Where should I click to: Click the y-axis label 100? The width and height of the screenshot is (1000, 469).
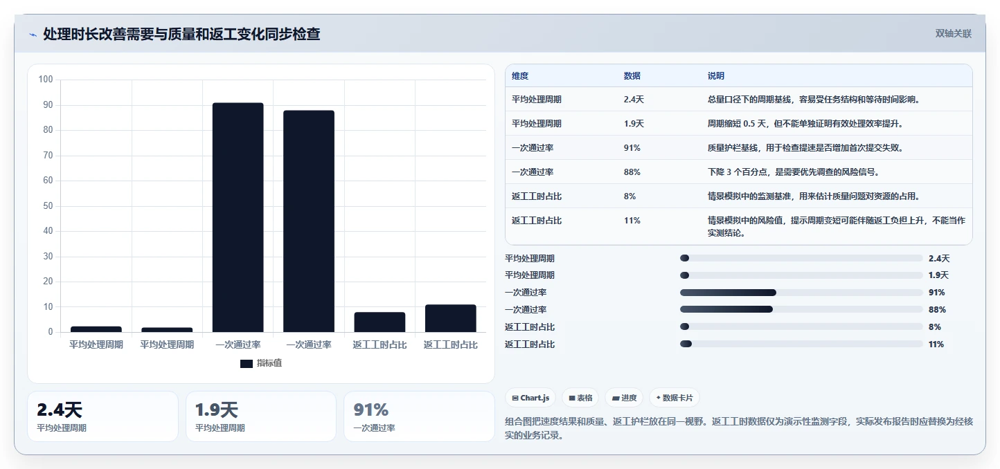pyautogui.click(x=46, y=80)
